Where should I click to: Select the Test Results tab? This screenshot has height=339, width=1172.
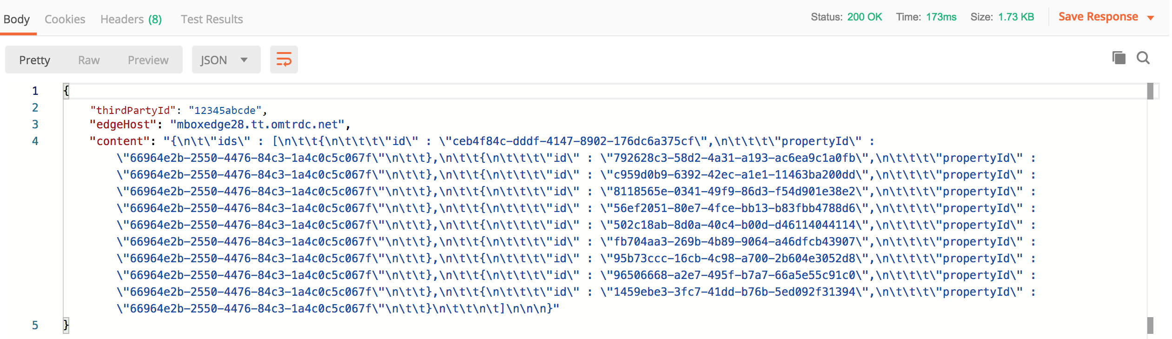[x=212, y=19]
